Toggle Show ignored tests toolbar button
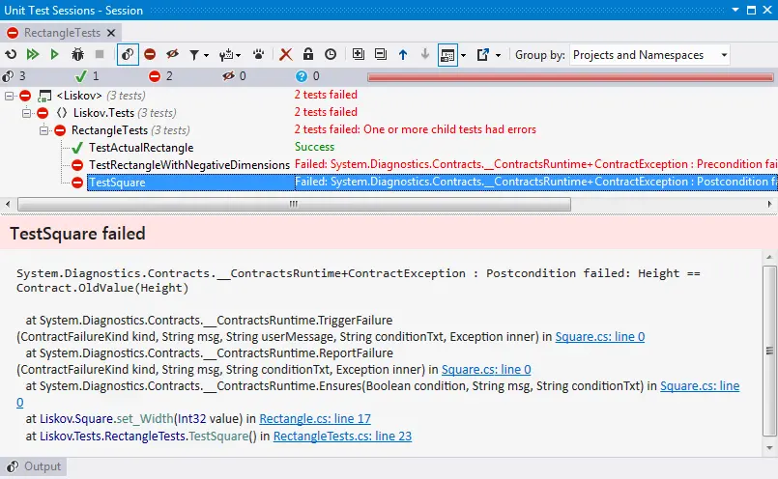Viewport: 778px width, 479px height. 172,54
